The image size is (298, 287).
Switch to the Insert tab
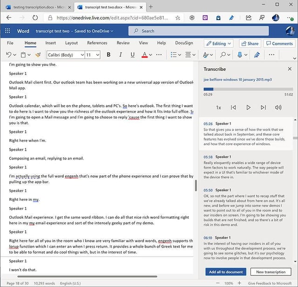point(51,43)
